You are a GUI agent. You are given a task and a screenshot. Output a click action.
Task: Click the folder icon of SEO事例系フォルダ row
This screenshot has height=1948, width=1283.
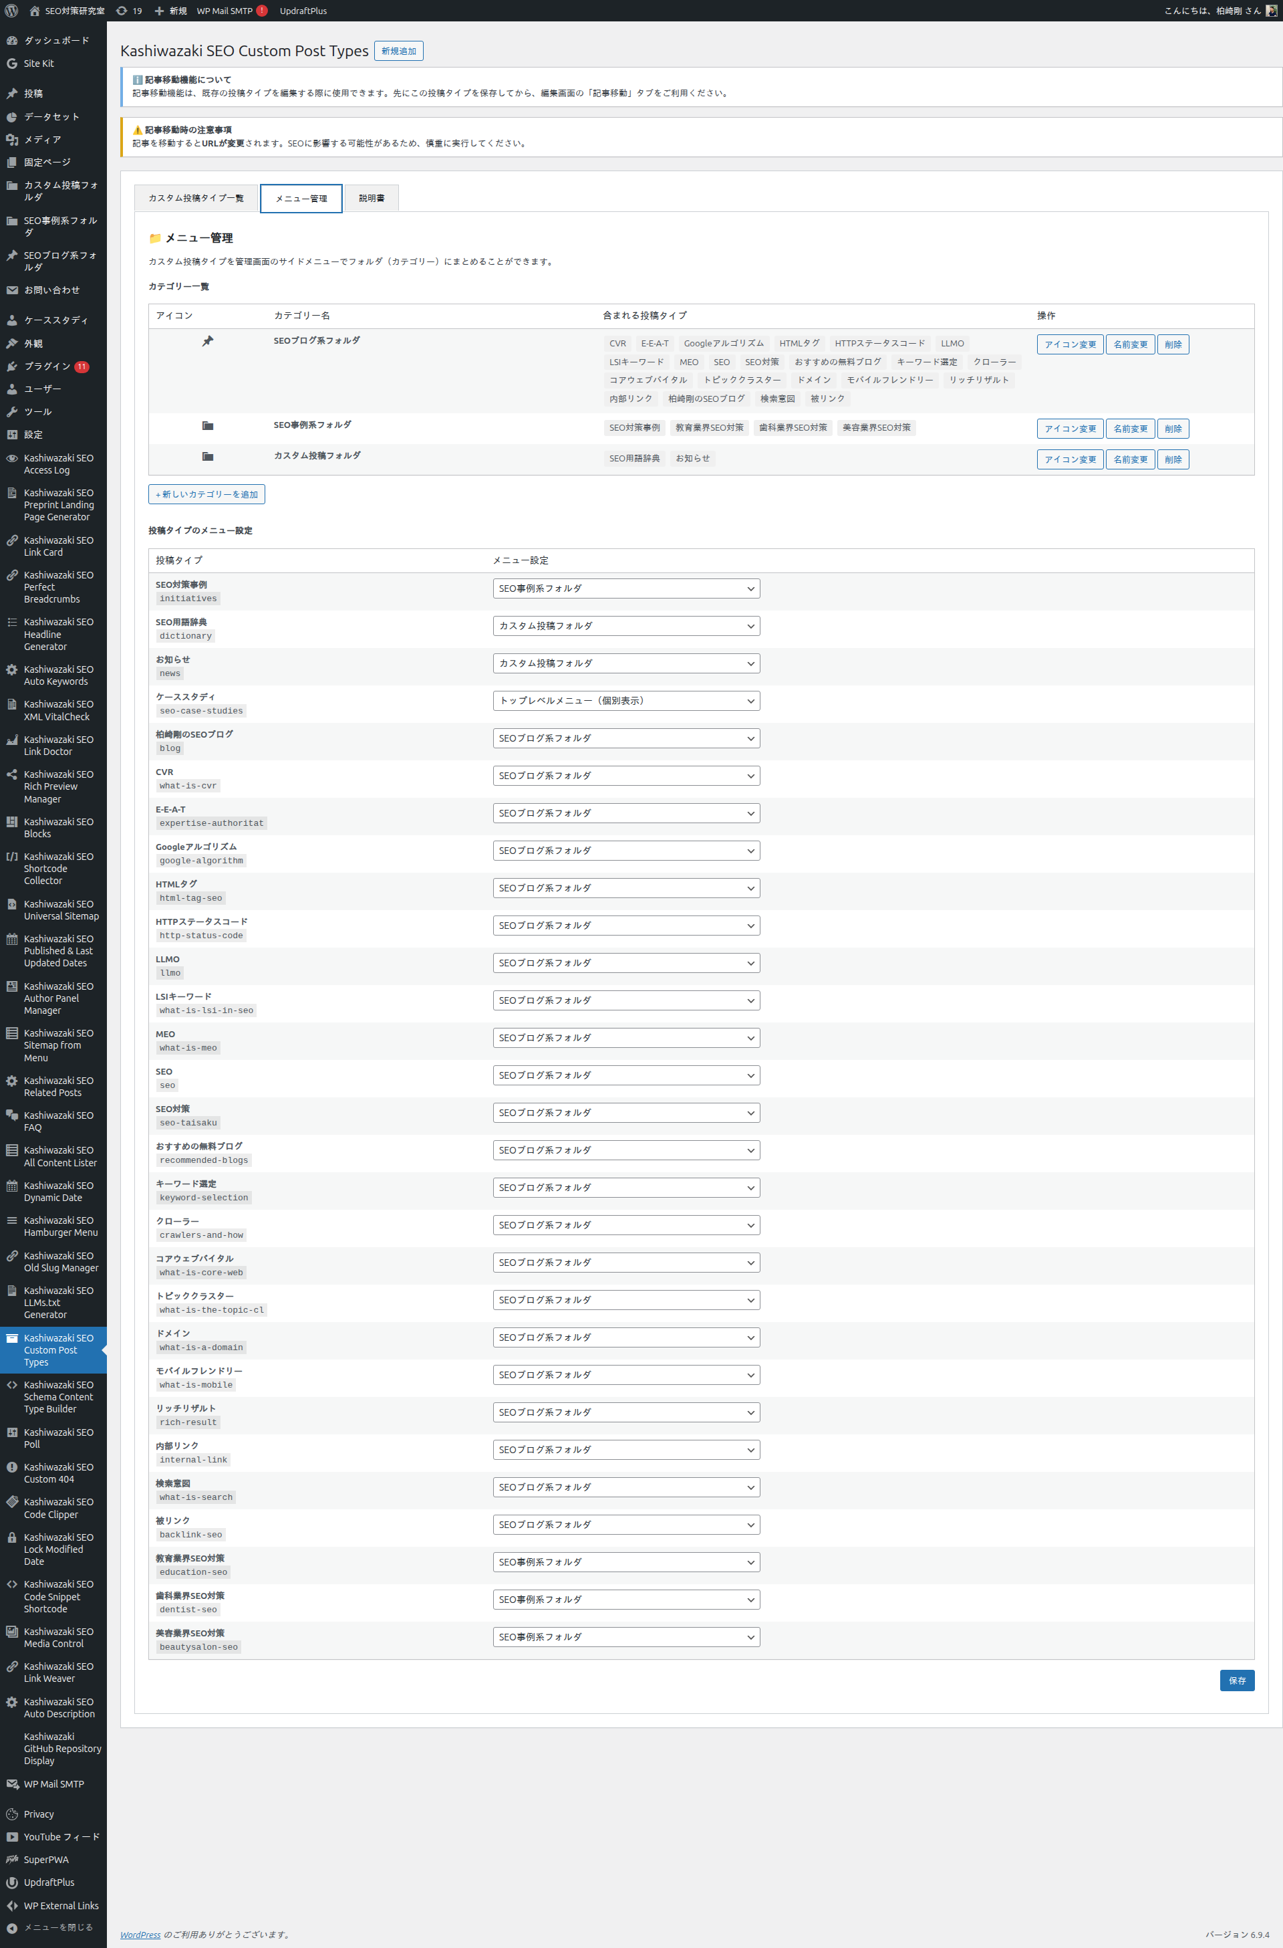(x=208, y=426)
